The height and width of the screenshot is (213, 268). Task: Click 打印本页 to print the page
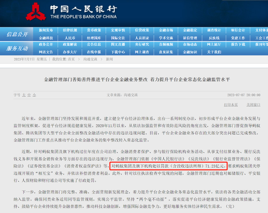231,105
